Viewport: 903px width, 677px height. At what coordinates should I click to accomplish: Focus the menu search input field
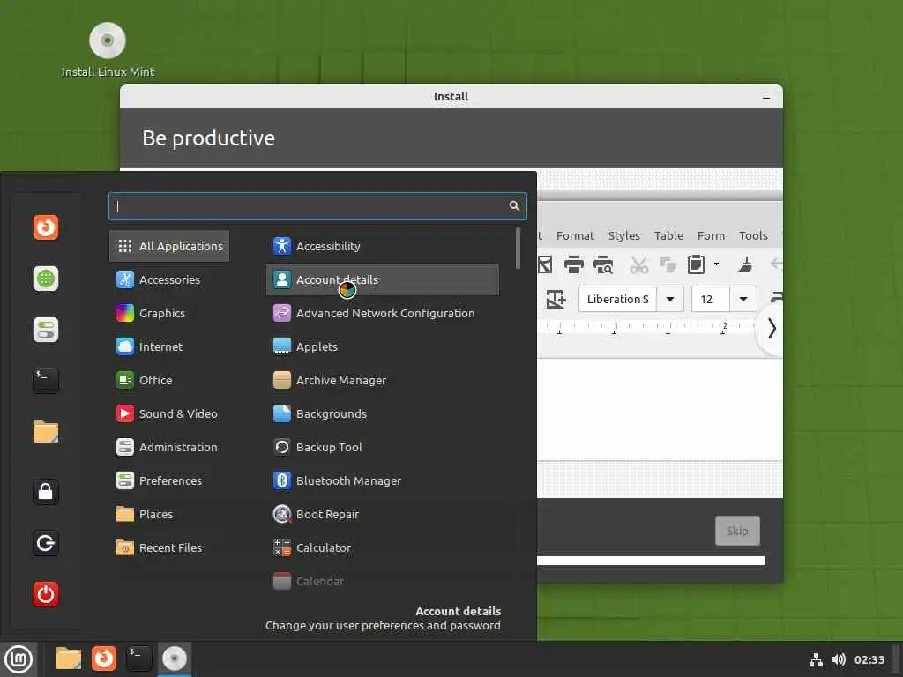click(x=317, y=206)
